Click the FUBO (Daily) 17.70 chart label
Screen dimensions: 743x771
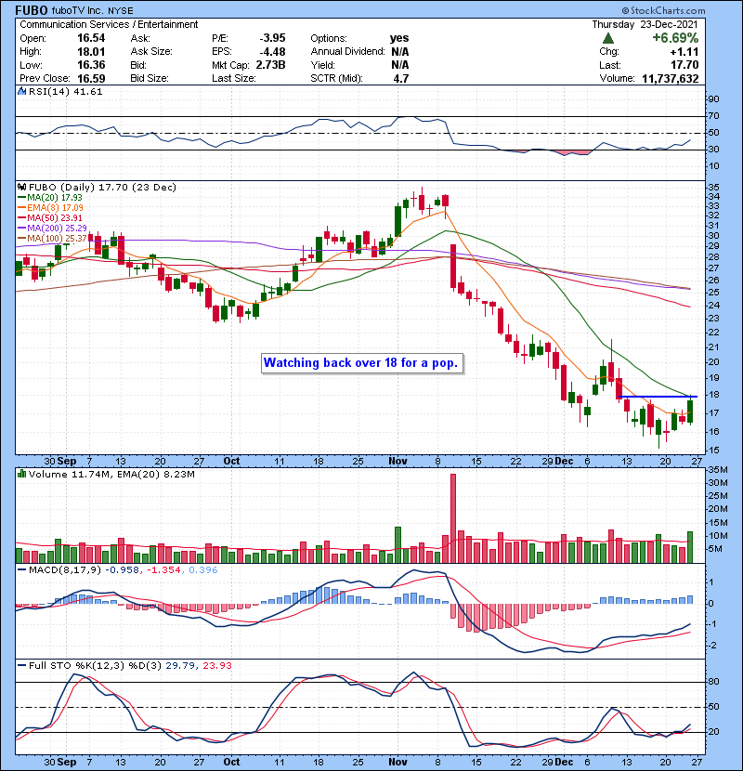click(x=102, y=187)
